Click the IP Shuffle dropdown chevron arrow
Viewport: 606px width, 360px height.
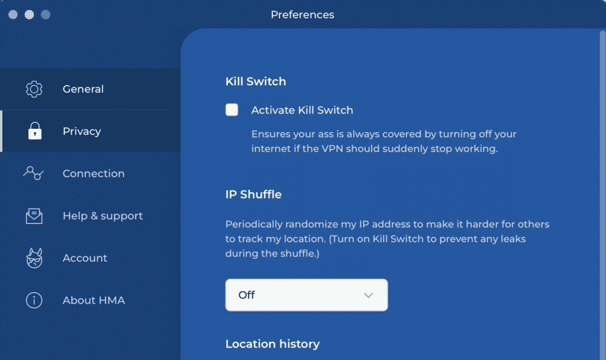coord(368,296)
